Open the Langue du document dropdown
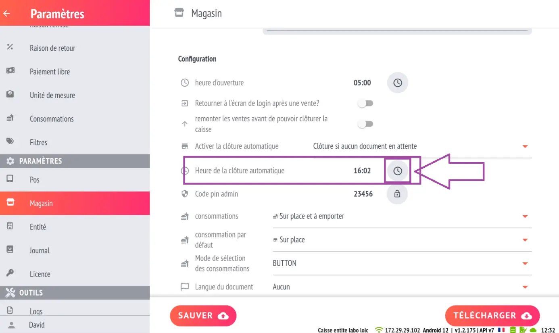 tap(402, 287)
